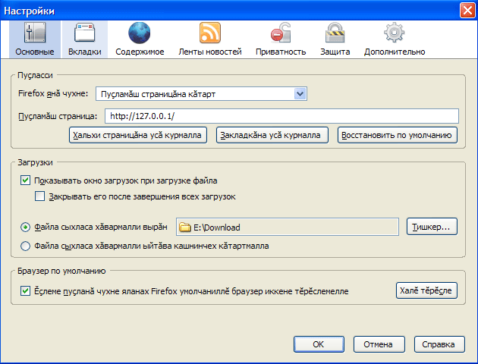
Task: Click Восстановить по умолчанию button
Action: point(398,136)
